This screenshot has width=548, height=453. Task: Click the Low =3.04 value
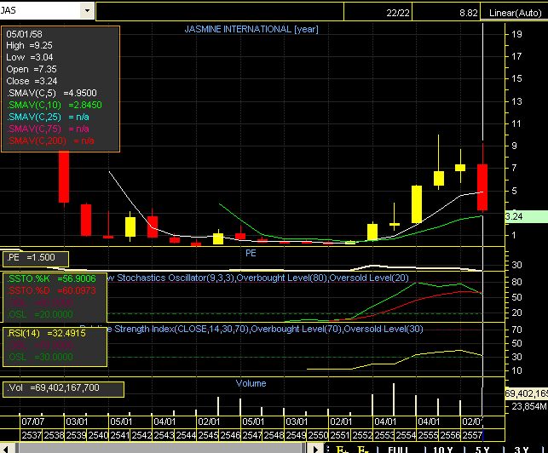30,57
